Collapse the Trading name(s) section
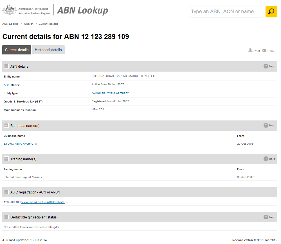Screen dimensions: 281x244 (6, 159)
